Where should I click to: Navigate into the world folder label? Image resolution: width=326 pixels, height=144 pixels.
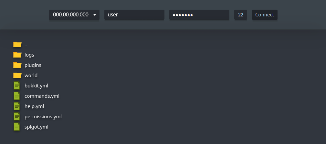pyautogui.click(x=31, y=75)
